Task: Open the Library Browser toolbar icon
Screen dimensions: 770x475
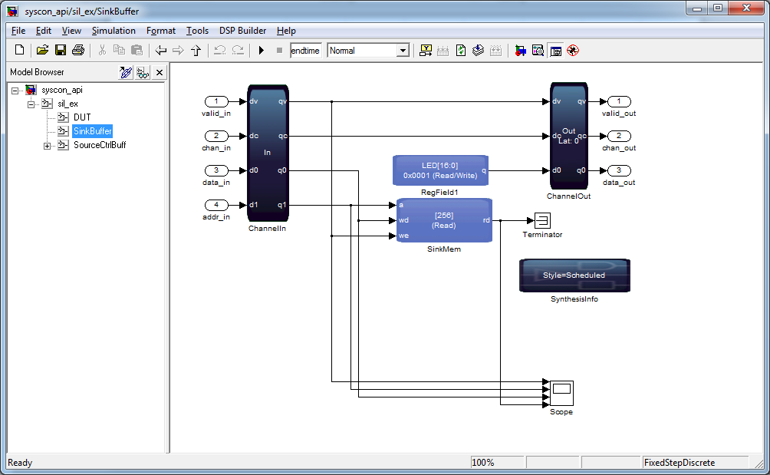Action: click(x=520, y=51)
